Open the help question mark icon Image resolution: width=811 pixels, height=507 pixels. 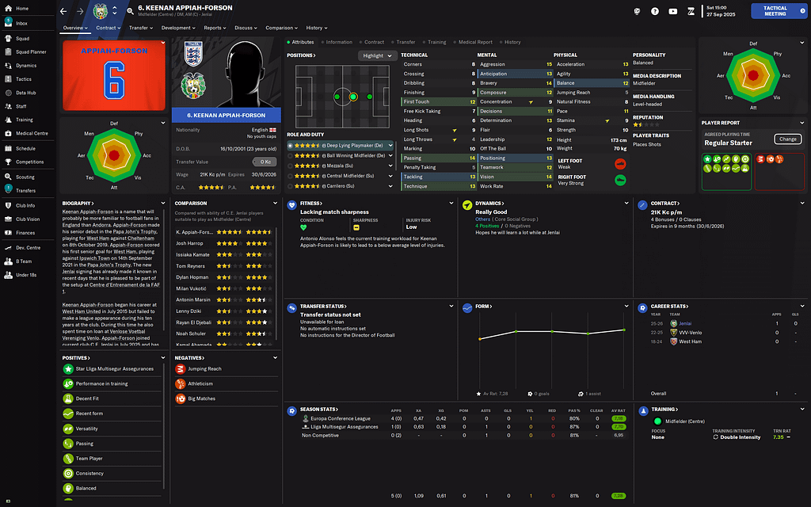point(654,11)
